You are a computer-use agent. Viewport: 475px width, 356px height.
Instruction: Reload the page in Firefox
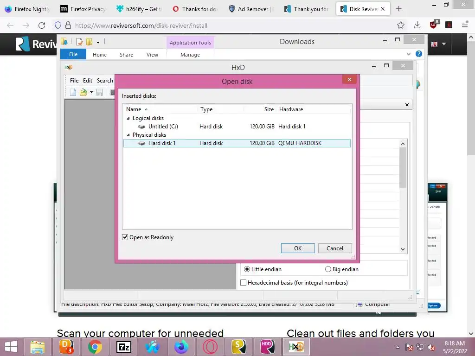pos(42,25)
